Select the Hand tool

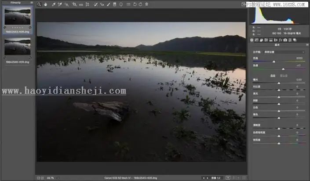click(45, 4)
